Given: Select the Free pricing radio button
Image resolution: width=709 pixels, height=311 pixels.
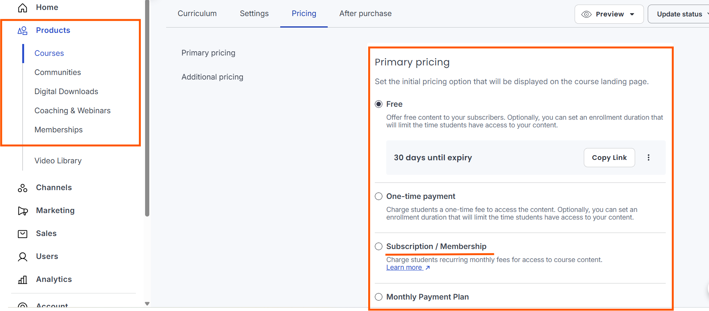Looking at the screenshot, I should pos(378,104).
